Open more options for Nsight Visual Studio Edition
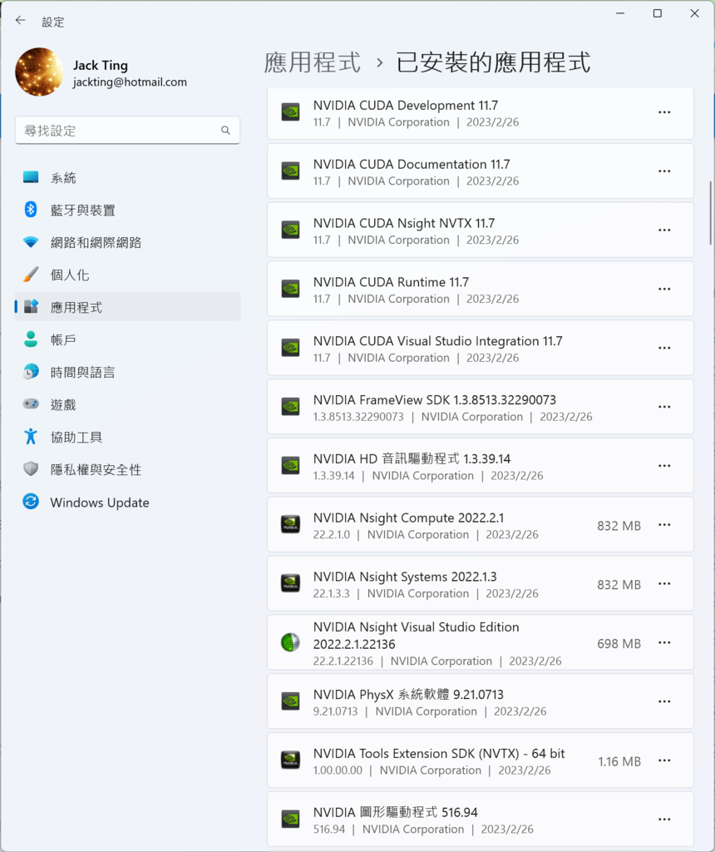Viewport: 715px width, 852px height. [x=664, y=643]
